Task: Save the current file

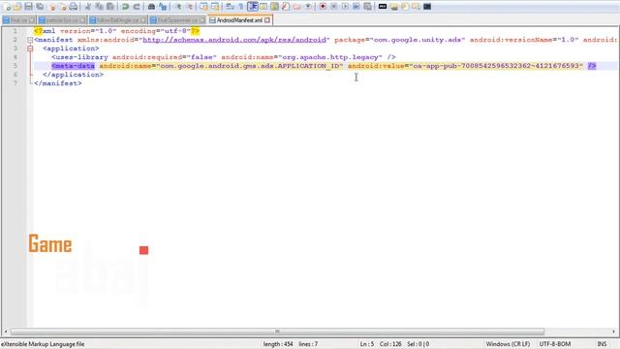Action: coord(28,7)
